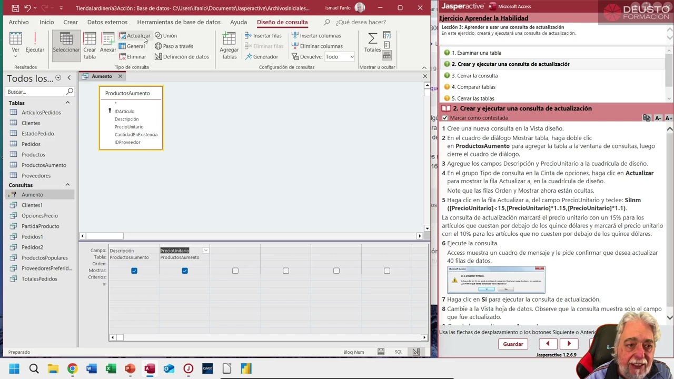This screenshot has width=674, height=379.
Task: Switch to design view in status bar
Action: click(x=416, y=352)
